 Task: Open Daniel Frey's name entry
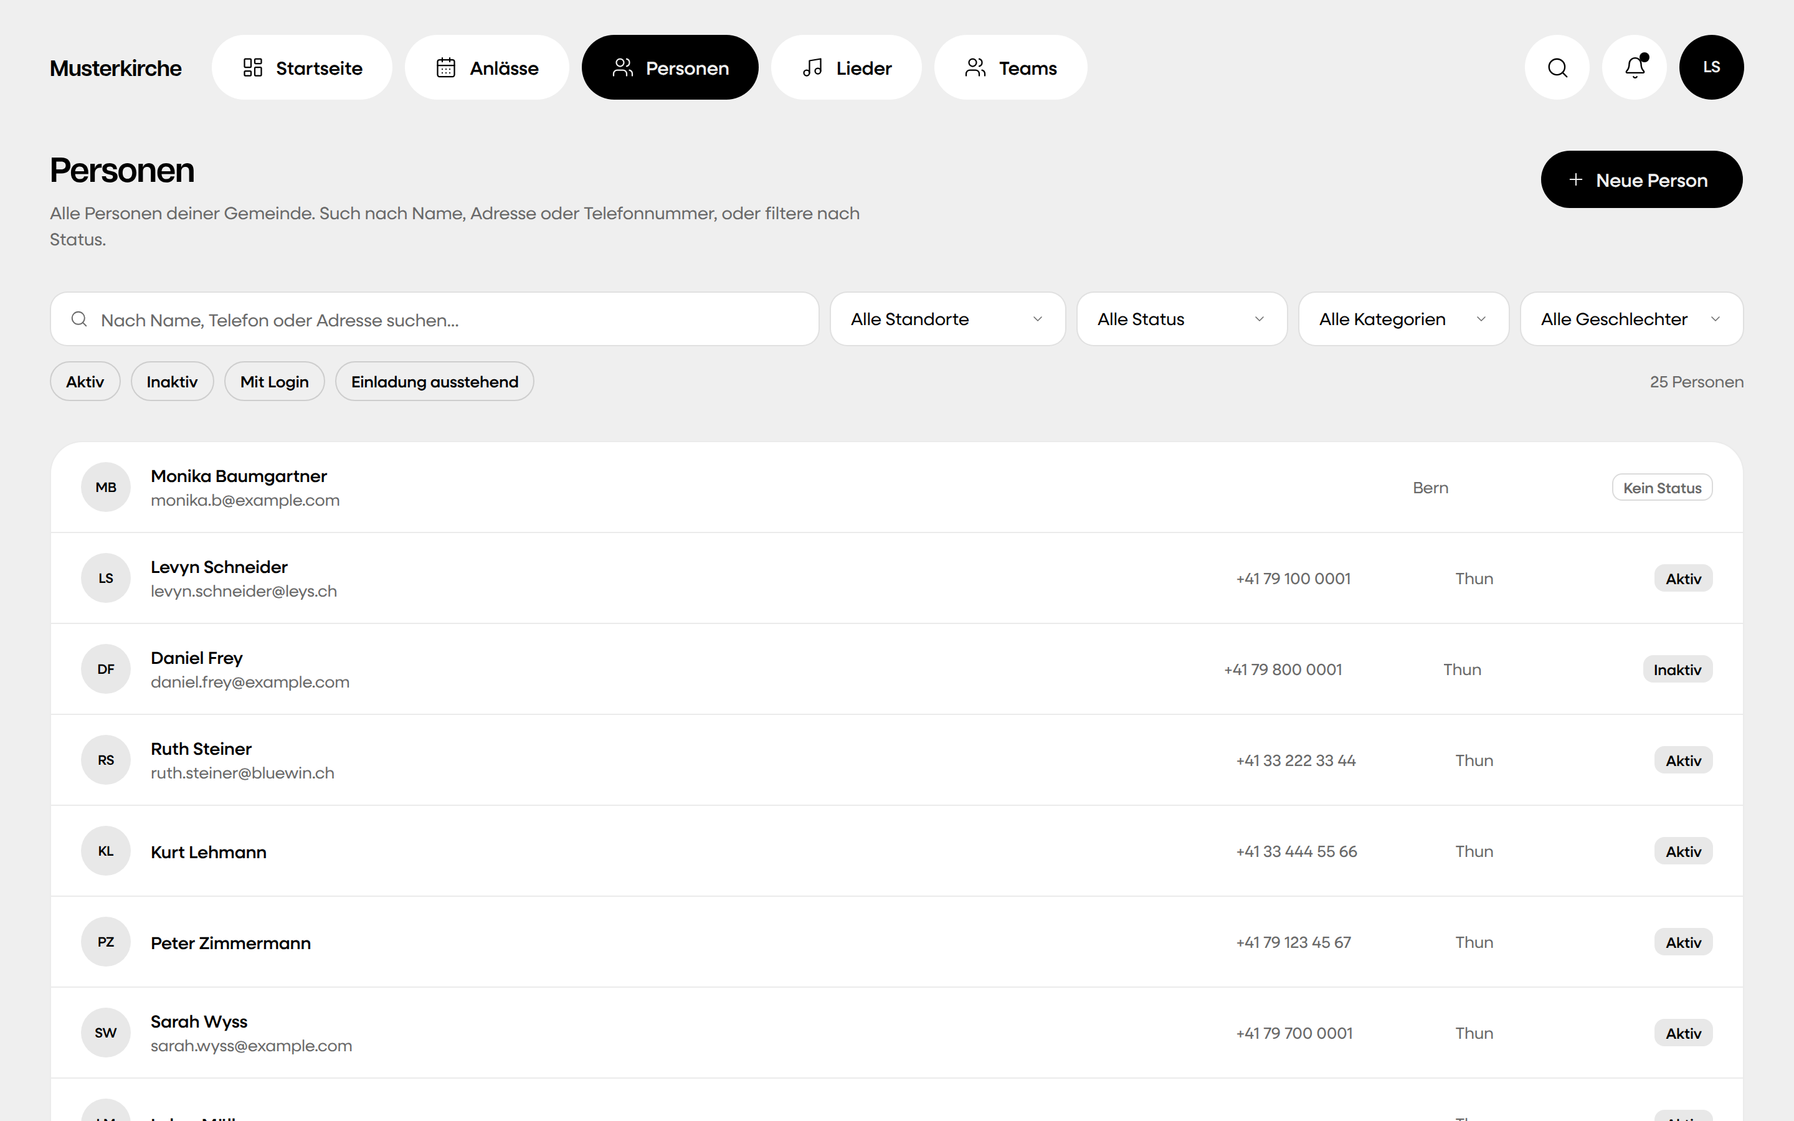[x=196, y=658]
